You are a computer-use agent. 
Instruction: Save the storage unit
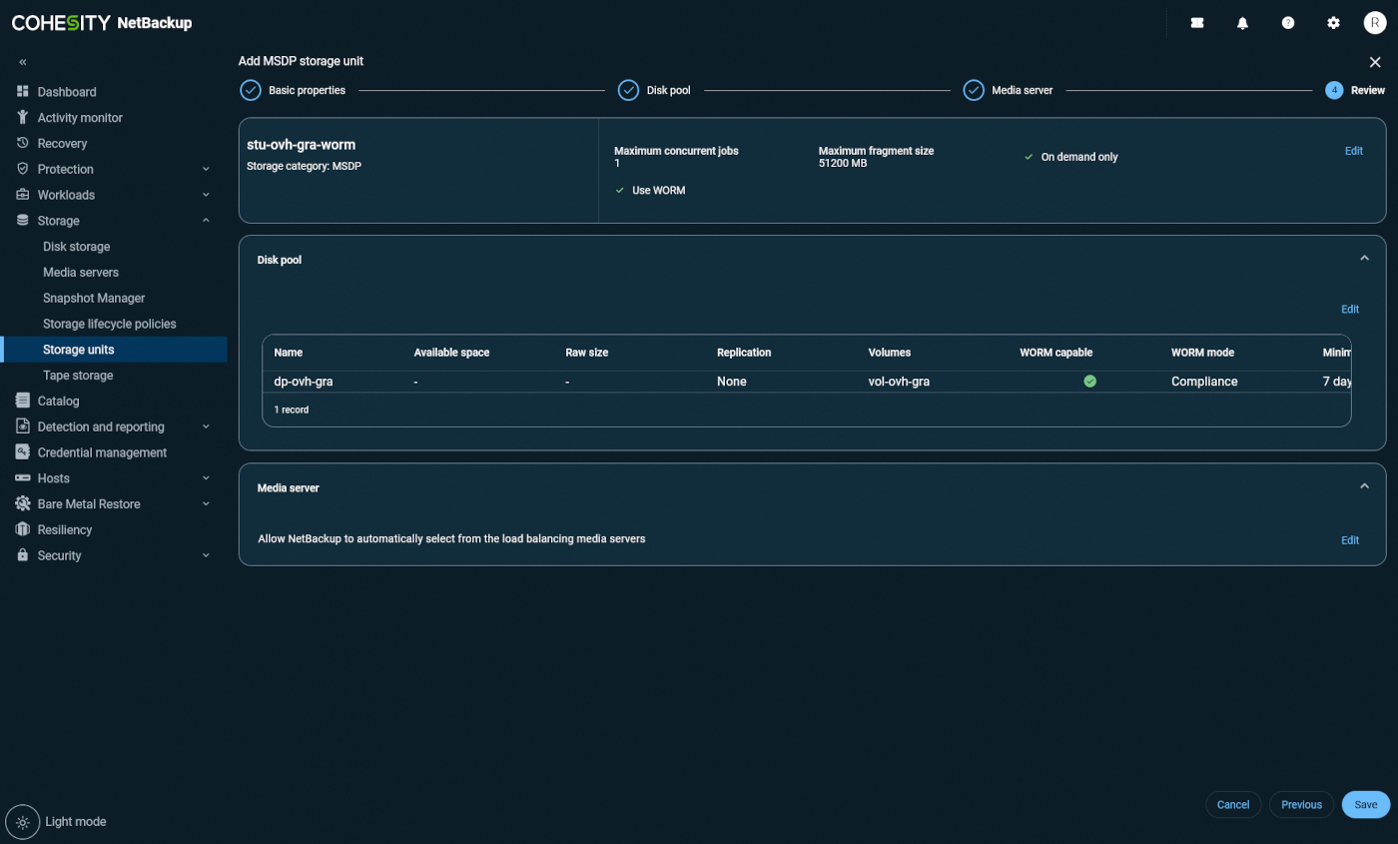1365,805
